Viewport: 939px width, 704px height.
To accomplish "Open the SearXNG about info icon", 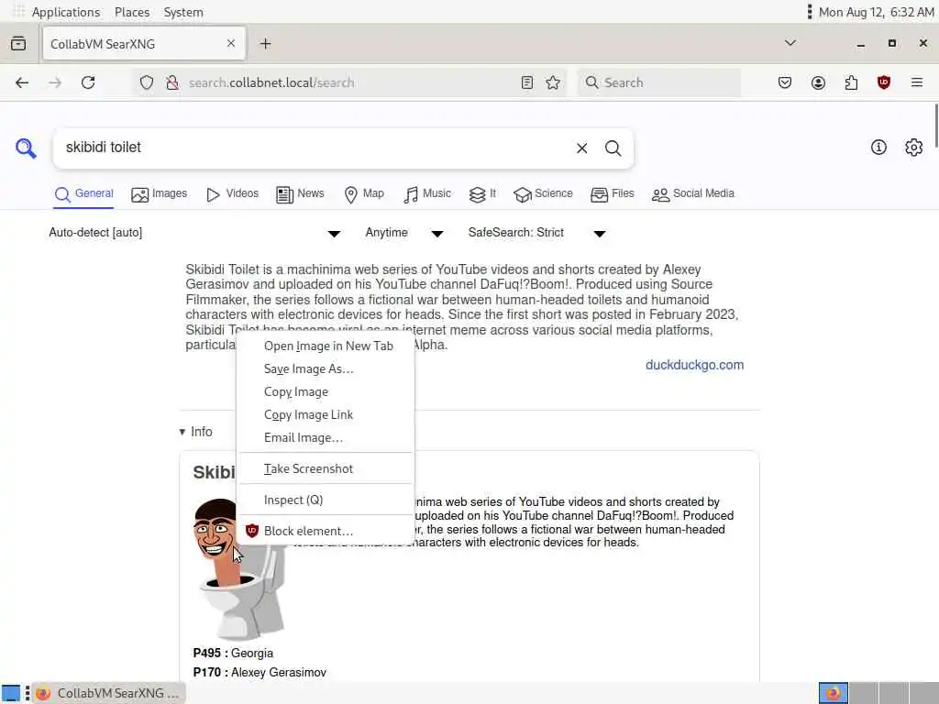I will (x=878, y=148).
